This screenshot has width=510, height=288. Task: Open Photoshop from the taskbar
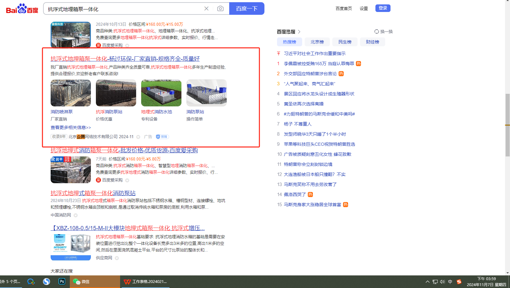[x=62, y=281]
